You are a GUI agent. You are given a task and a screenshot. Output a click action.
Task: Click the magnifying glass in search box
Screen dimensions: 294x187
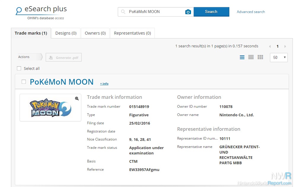point(123,12)
